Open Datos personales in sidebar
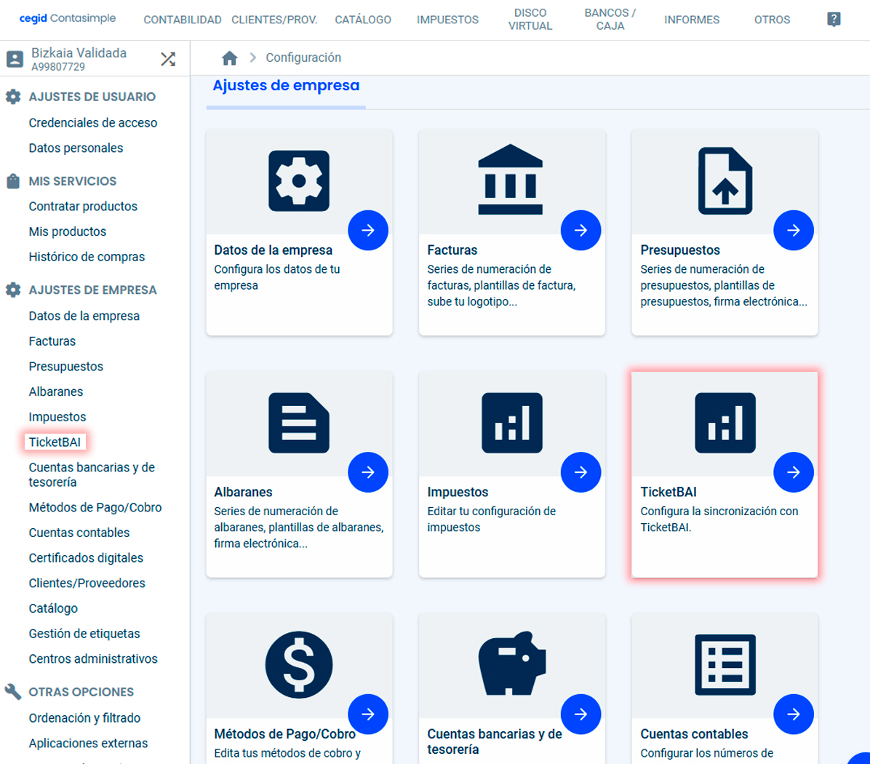 click(76, 148)
